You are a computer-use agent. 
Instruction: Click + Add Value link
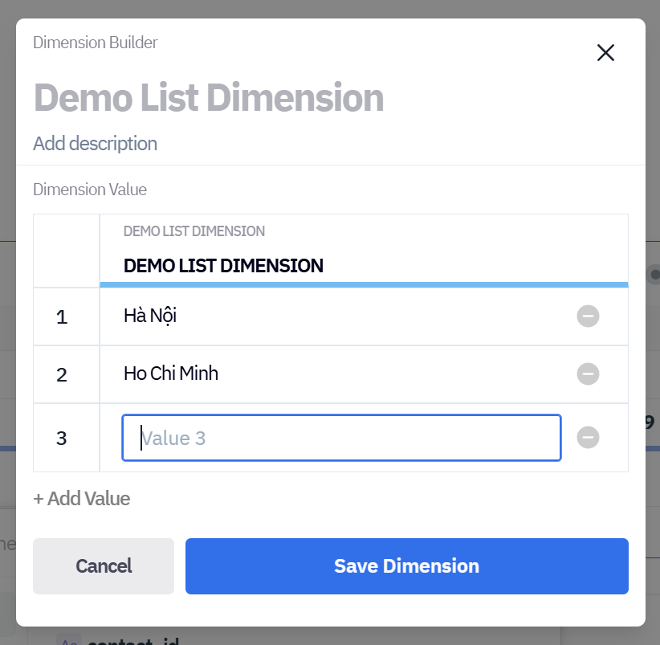[82, 499]
